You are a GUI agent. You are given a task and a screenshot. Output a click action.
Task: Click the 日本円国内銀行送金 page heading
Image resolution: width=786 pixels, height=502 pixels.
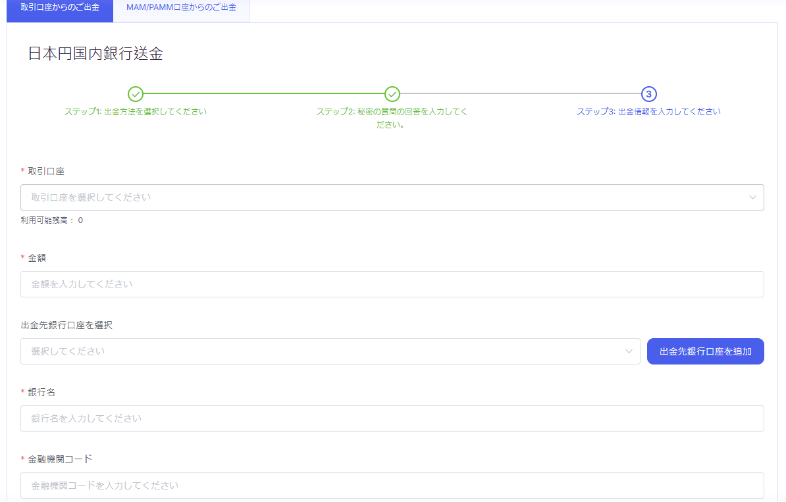(95, 54)
